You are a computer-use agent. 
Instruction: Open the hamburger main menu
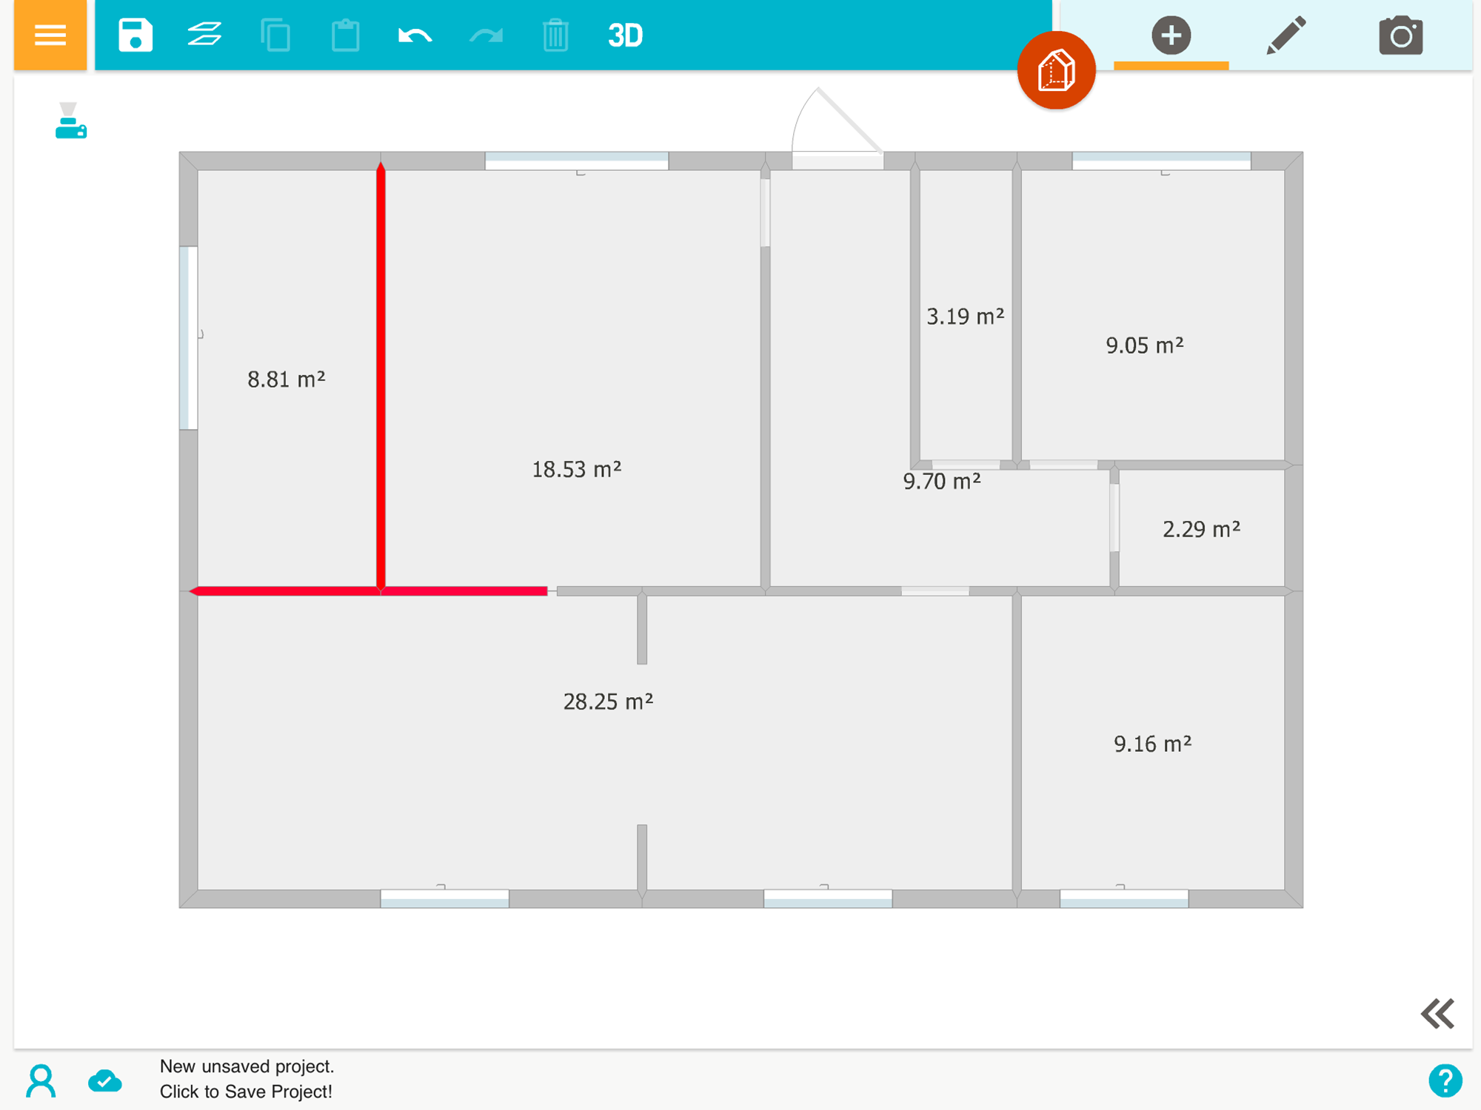pos(50,35)
